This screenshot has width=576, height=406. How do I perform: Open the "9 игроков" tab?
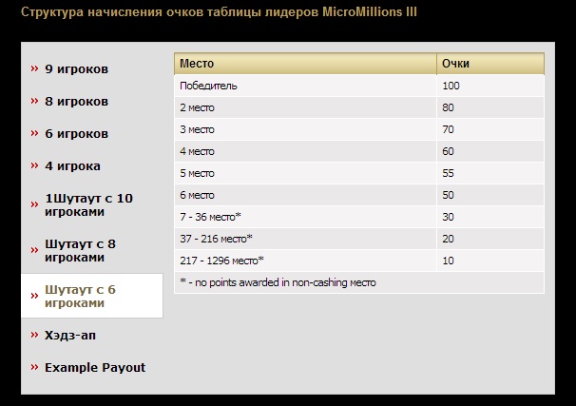tap(76, 69)
